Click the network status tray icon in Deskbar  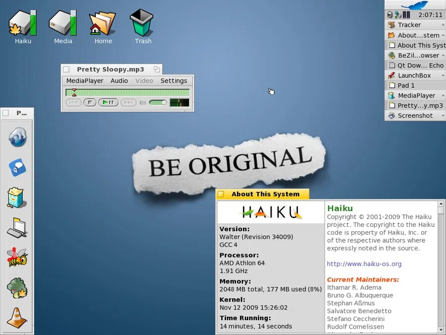click(398, 15)
